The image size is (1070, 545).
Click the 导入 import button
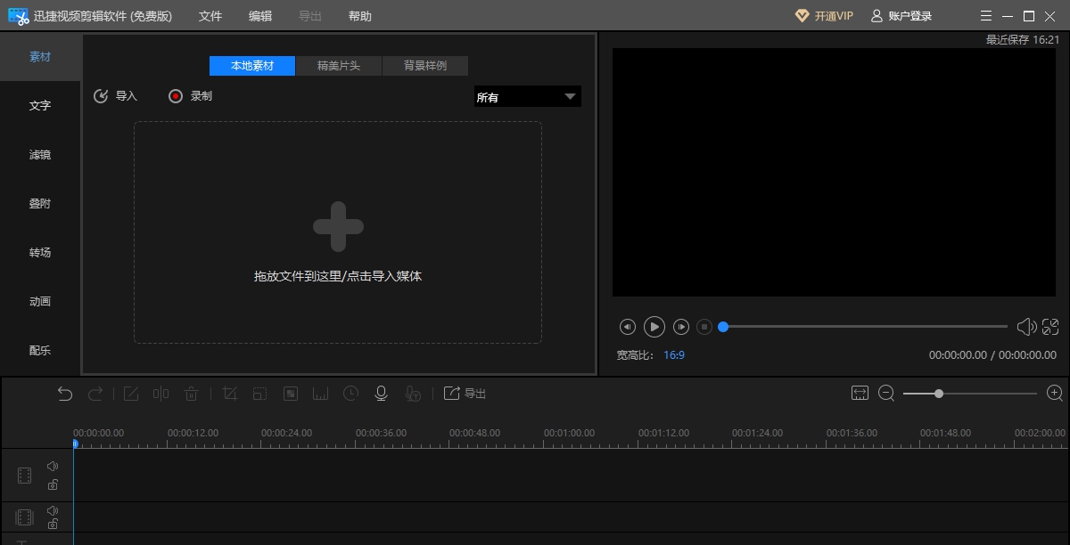point(115,95)
